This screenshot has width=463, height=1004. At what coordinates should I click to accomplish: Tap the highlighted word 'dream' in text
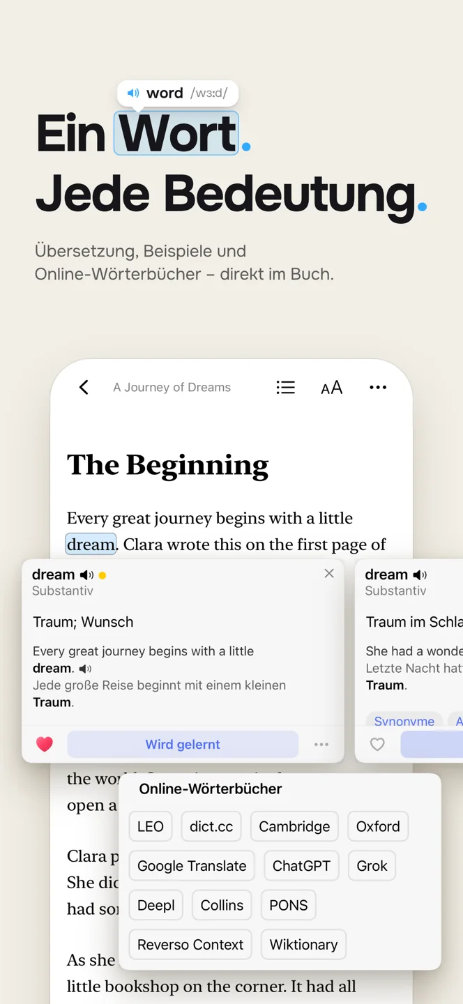(91, 545)
